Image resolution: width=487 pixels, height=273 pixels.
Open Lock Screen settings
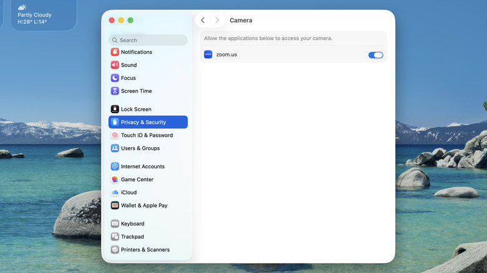[148, 109]
